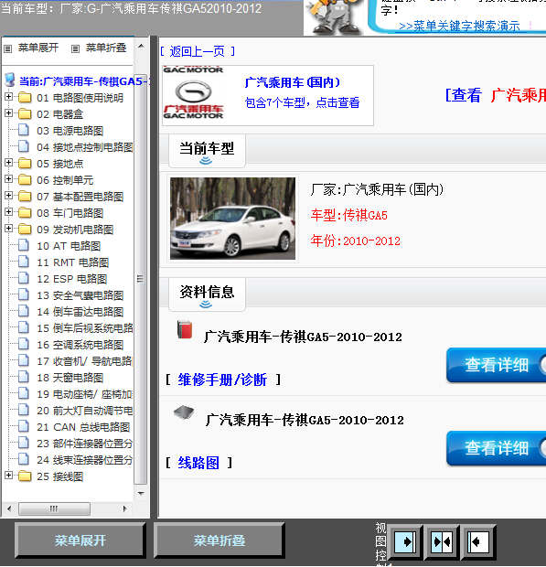Image resolution: width=546 pixels, height=567 pixels.
Task: Click 包含7个车型，点击查看 link
Action: coord(303,102)
